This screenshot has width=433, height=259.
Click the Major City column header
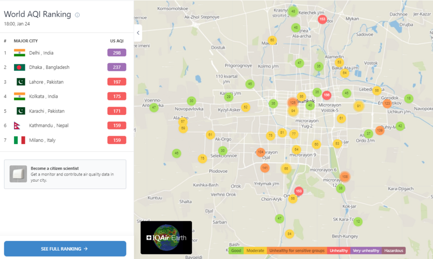[x=26, y=41]
